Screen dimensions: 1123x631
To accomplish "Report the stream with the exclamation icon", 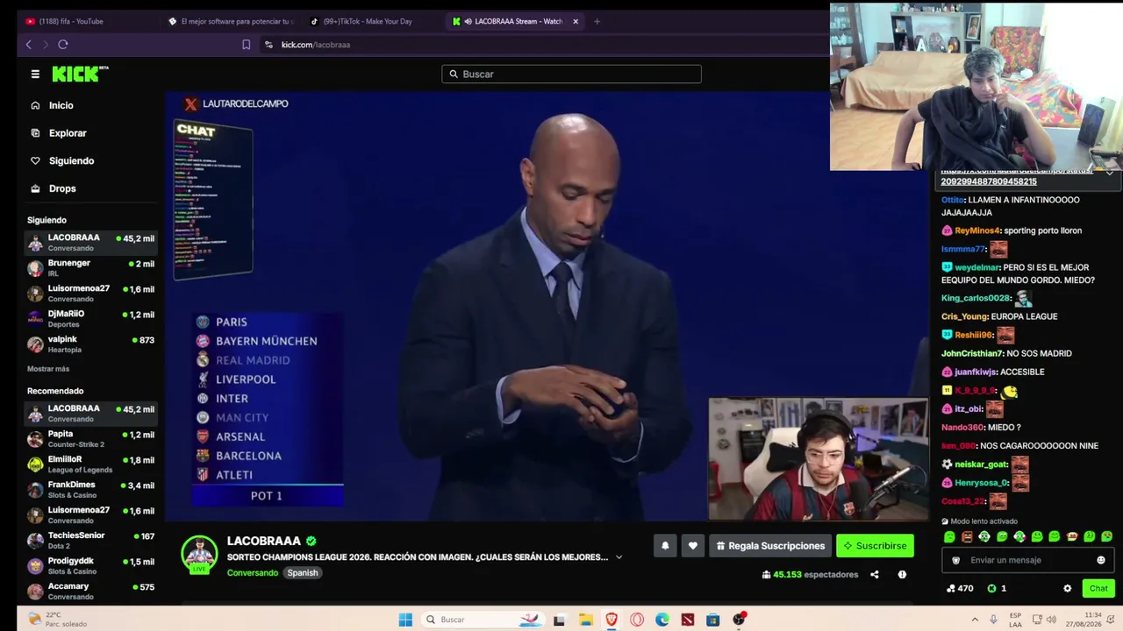I will (x=902, y=575).
